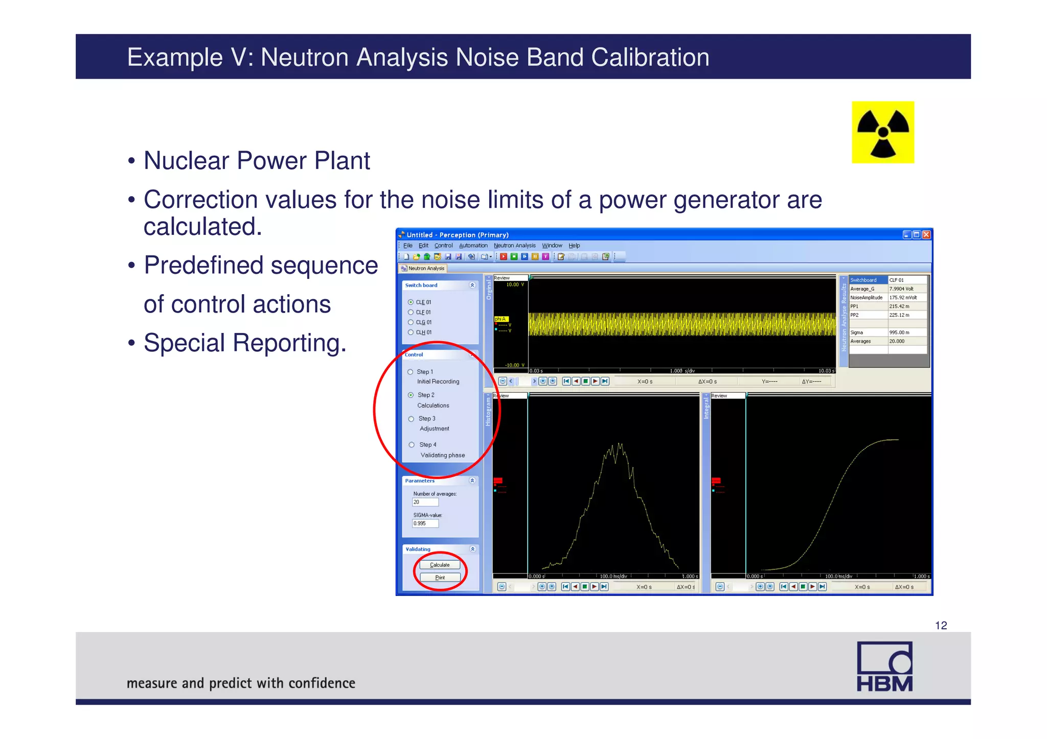Screen dimensions: 1047x739
Task: Click the red Start acquisition toolbar icon
Action: (504, 256)
